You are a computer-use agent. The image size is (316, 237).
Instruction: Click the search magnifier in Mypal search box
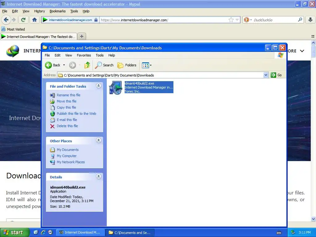click(300, 20)
